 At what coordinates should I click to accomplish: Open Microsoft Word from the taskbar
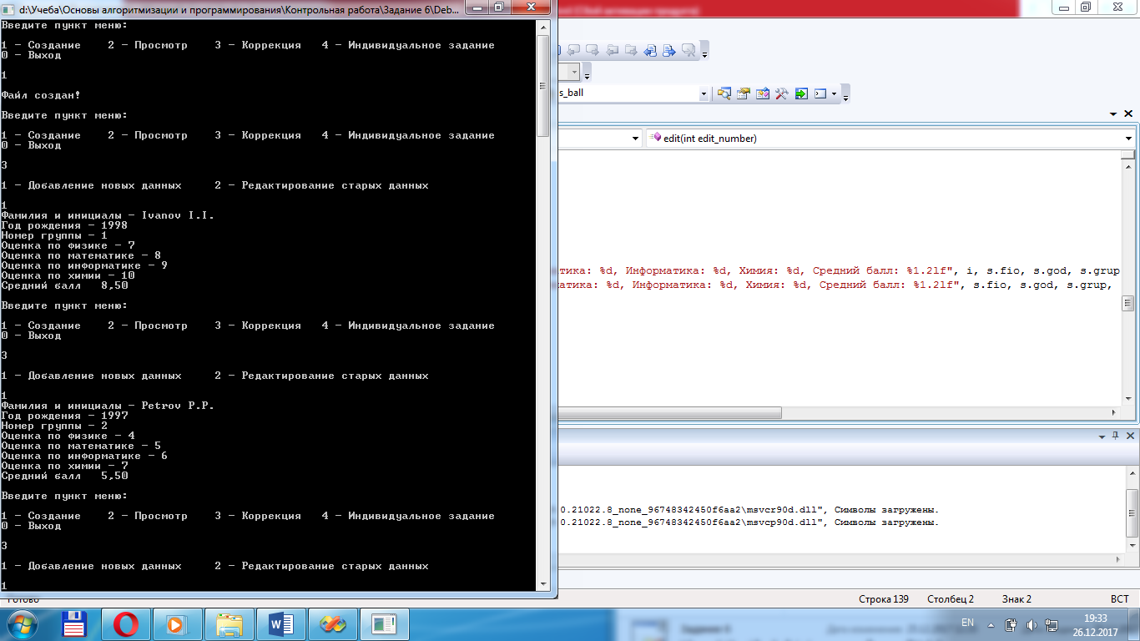pos(282,623)
